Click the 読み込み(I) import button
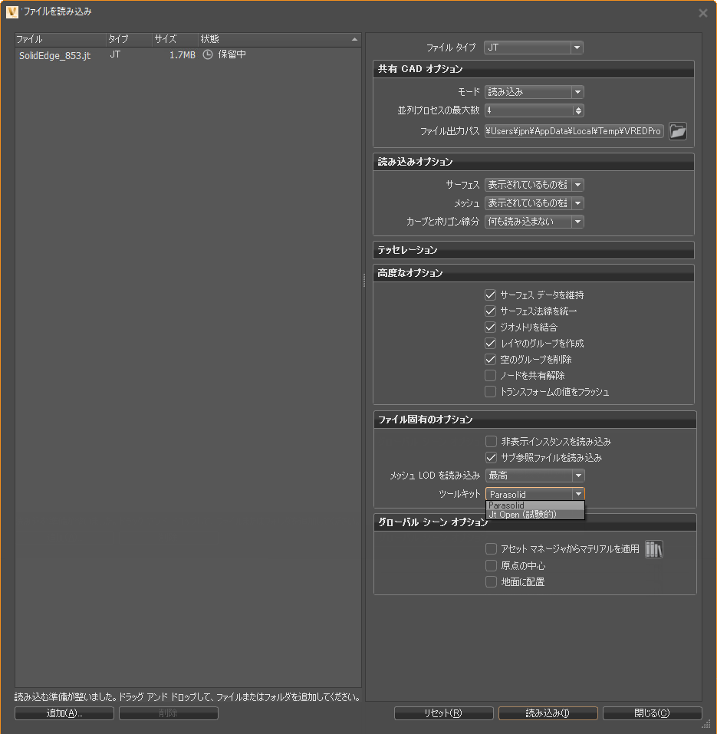 coord(548,713)
